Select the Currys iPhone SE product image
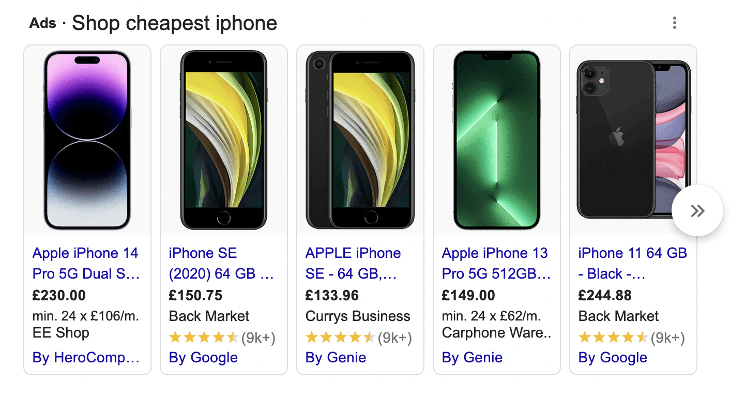Viewport: 730px width, 397px height. click(360, 140)
